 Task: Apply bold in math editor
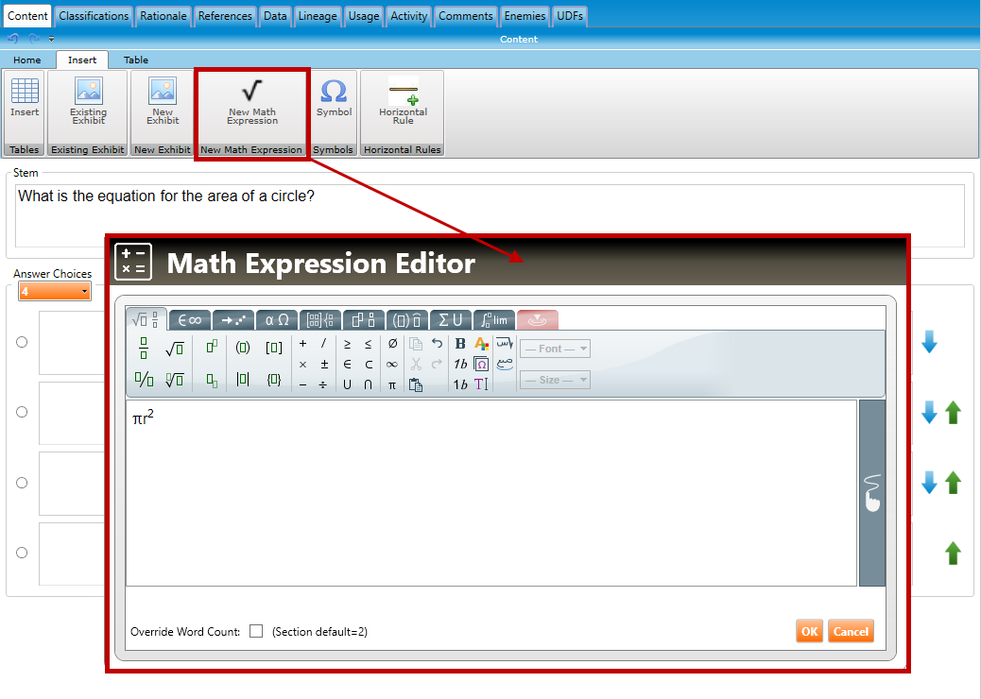pos(460,344)
